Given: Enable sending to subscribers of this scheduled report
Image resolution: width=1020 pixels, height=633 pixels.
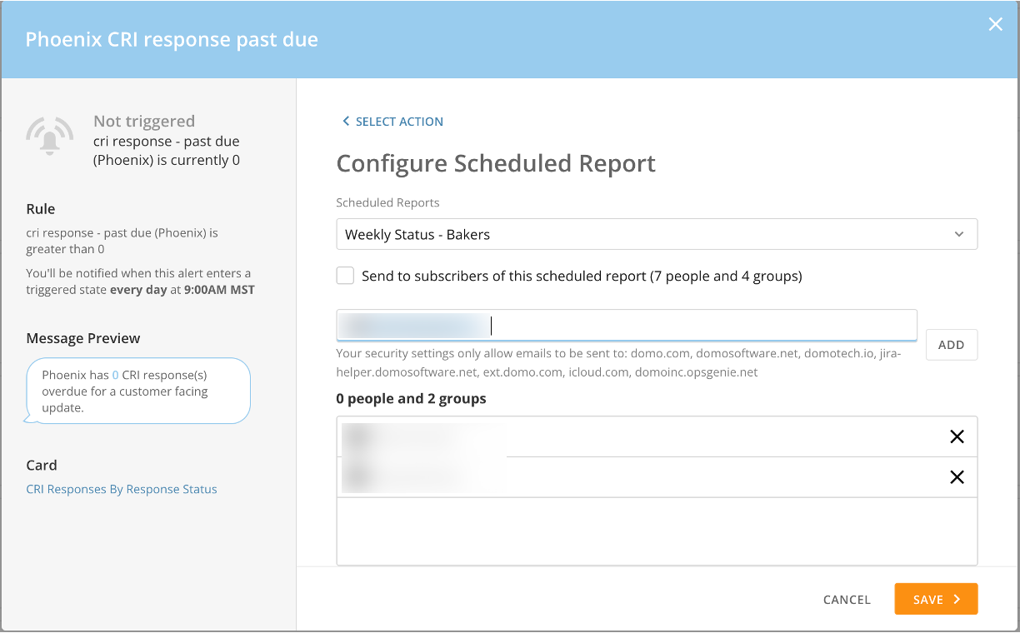Looking at the screenshot, I should pyautogui.click(x=345, y=275).
